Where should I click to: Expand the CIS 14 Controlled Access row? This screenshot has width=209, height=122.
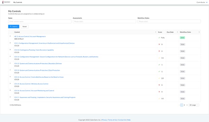[10, 77]
